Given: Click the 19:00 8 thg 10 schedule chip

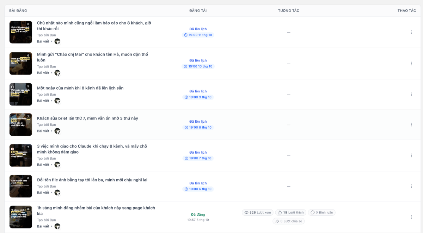Looking at the screenshot, I should pyautogui.click(x=198, y=128).
